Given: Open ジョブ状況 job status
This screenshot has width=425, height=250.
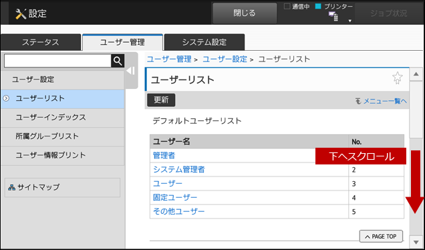Looking at the screenshot, I should tap(389, 13).
